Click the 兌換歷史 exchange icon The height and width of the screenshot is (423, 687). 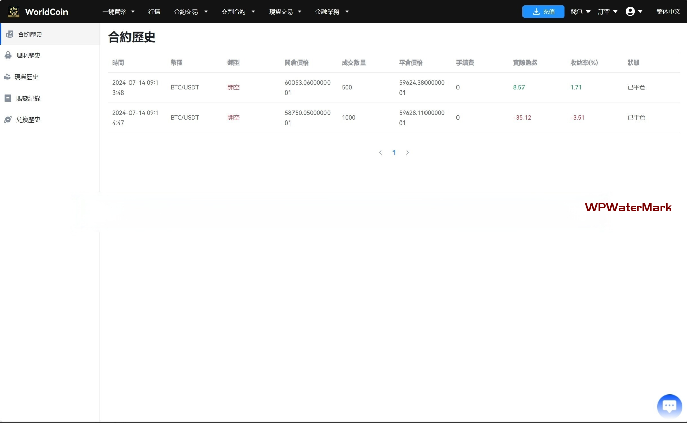point(8,119)
